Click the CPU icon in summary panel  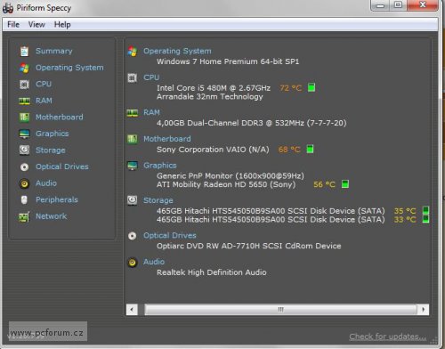[x=133, y=78]
